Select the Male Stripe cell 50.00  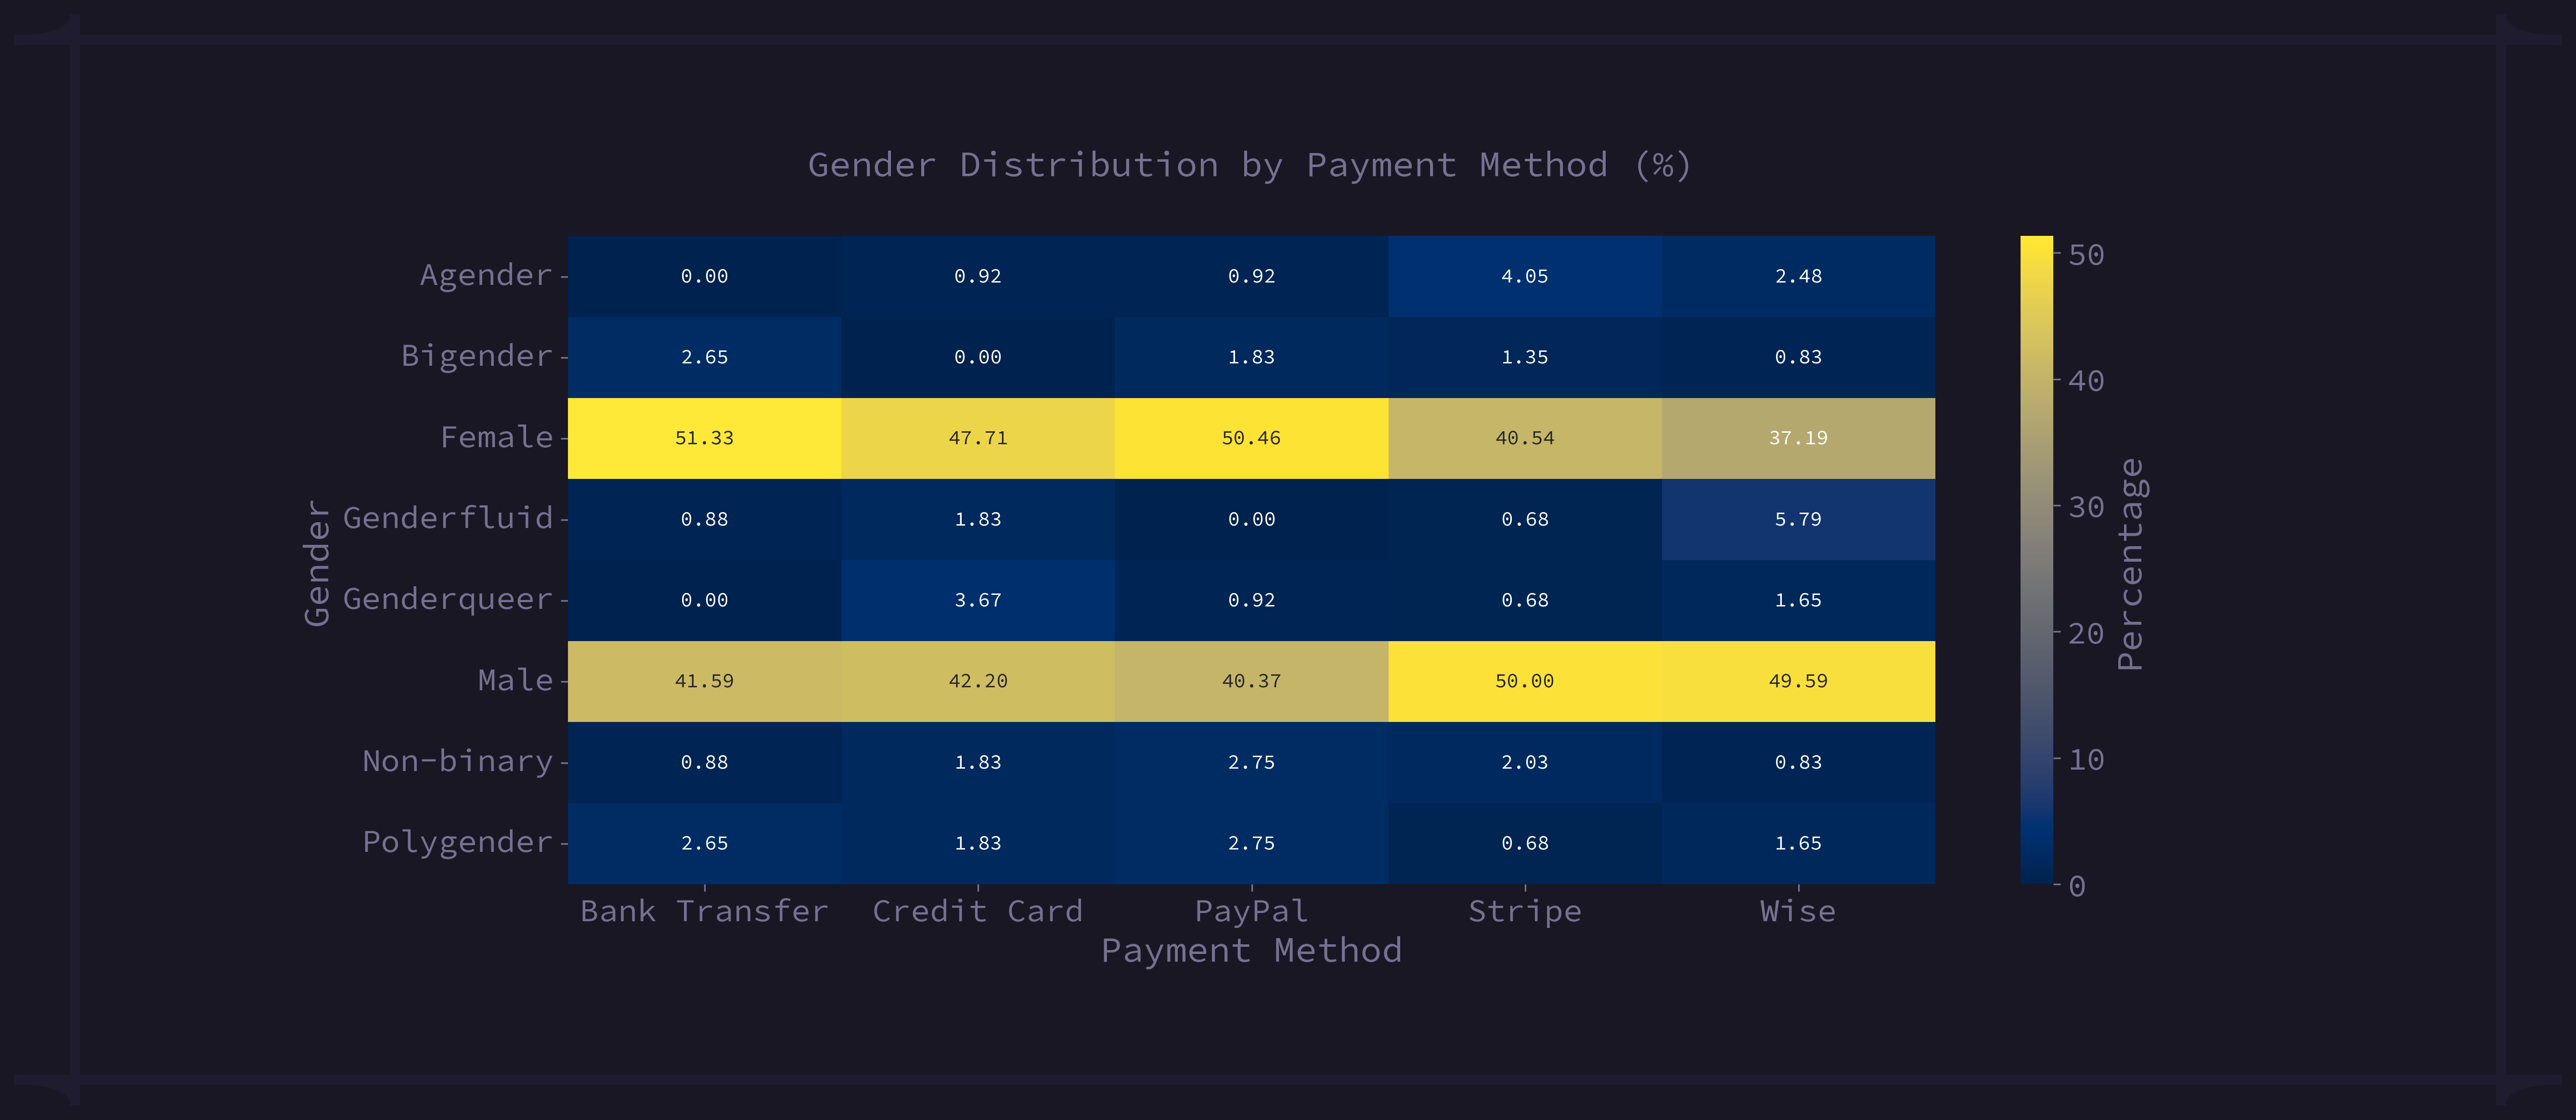(x=1525, y=681)
